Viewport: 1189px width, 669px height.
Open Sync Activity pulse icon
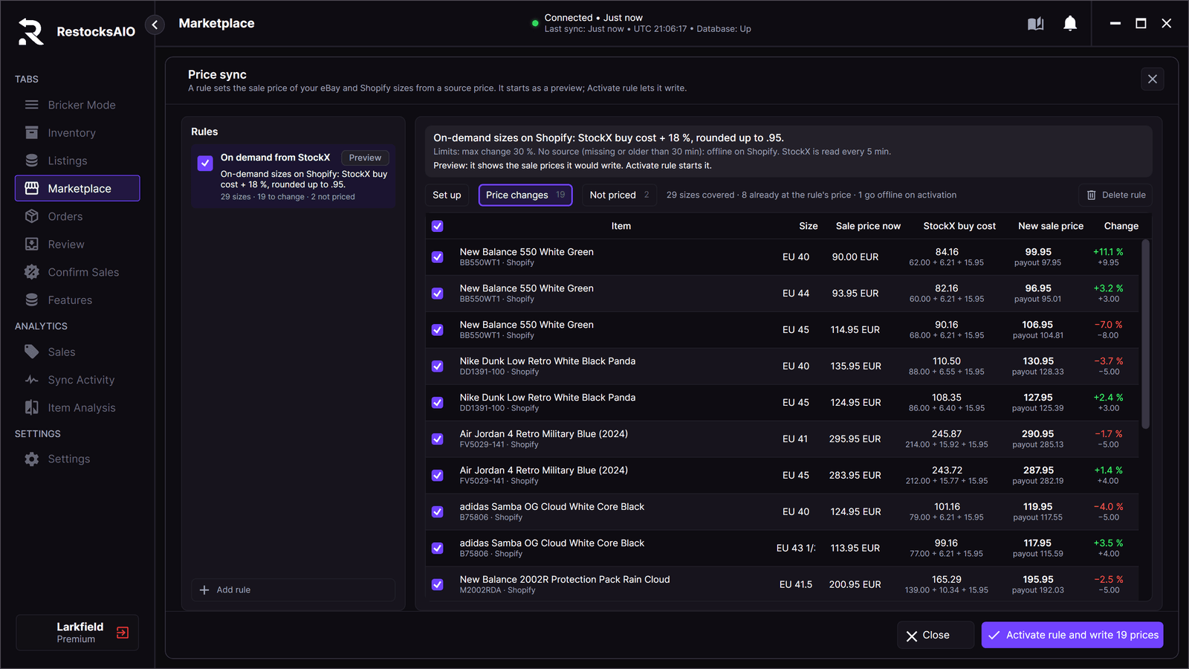coord(32,380)
